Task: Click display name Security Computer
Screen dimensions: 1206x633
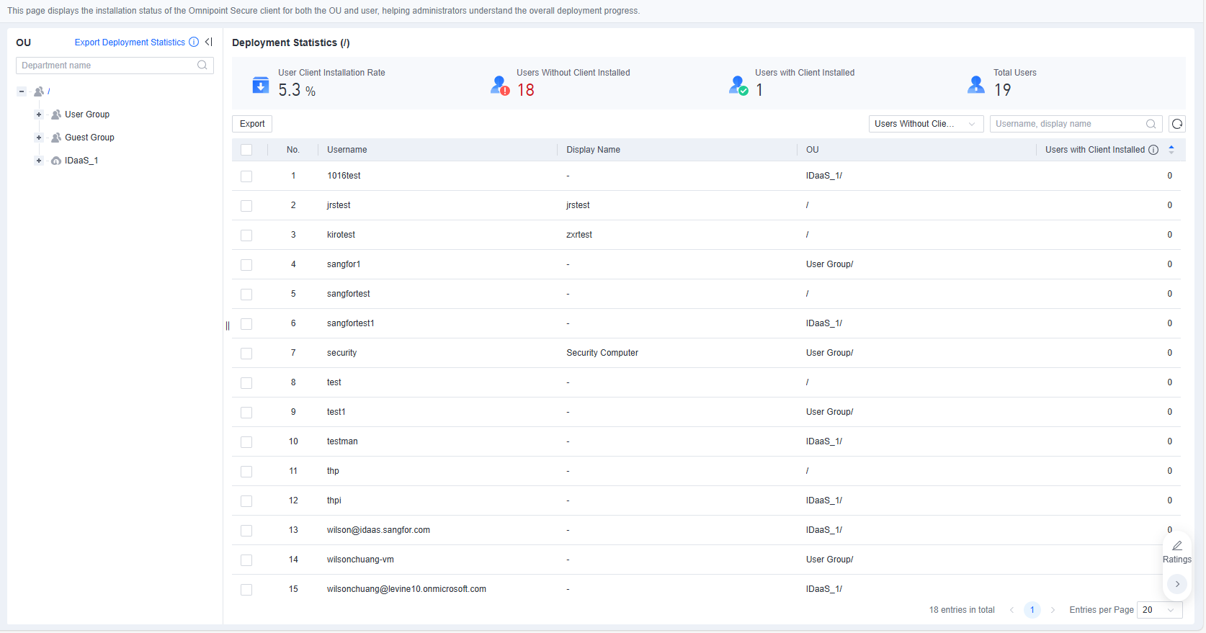Action: pyautogui.click(x=602, y=353)
